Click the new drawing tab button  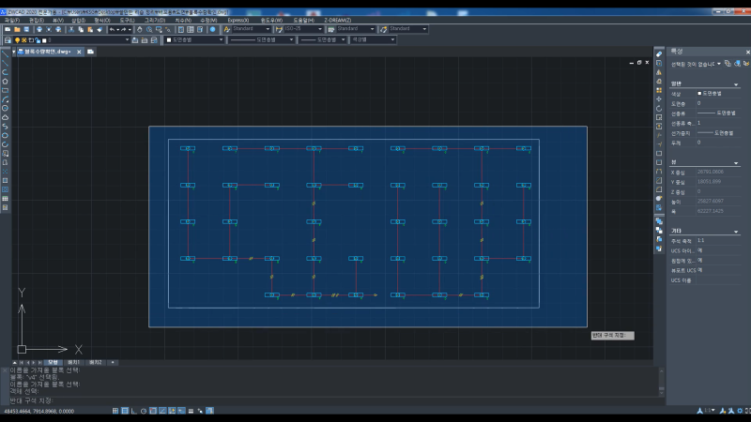[x=90, y=52]
